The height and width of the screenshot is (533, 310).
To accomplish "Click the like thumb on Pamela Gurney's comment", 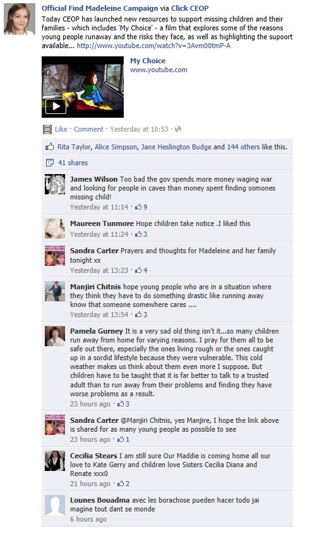I will tap(121, 404).
